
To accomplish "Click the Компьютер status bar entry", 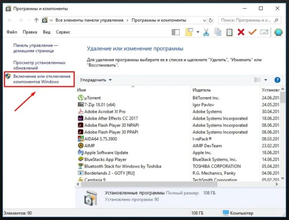I will pyautogui.click(x=238, y=213).
